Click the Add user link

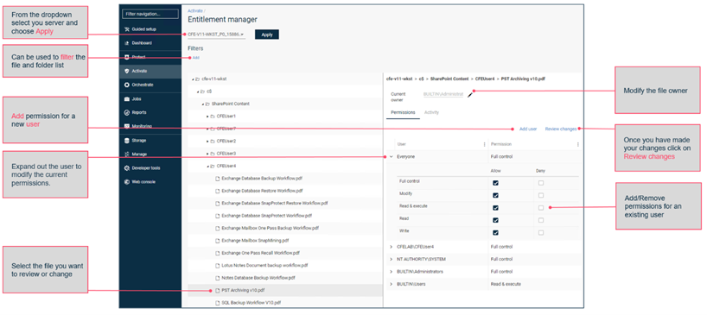(x=528, y=129)
